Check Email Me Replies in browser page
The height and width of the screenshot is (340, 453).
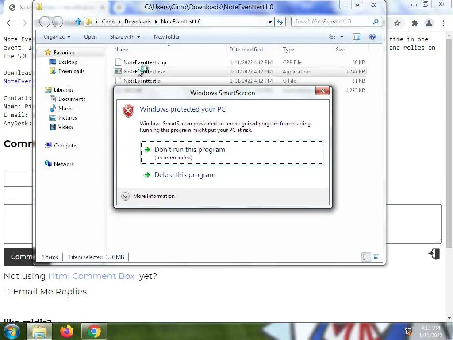6,292
